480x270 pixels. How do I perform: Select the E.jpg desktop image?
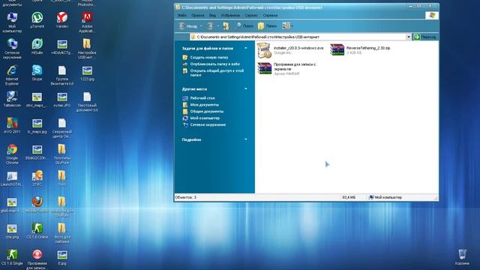pos(62,257)
